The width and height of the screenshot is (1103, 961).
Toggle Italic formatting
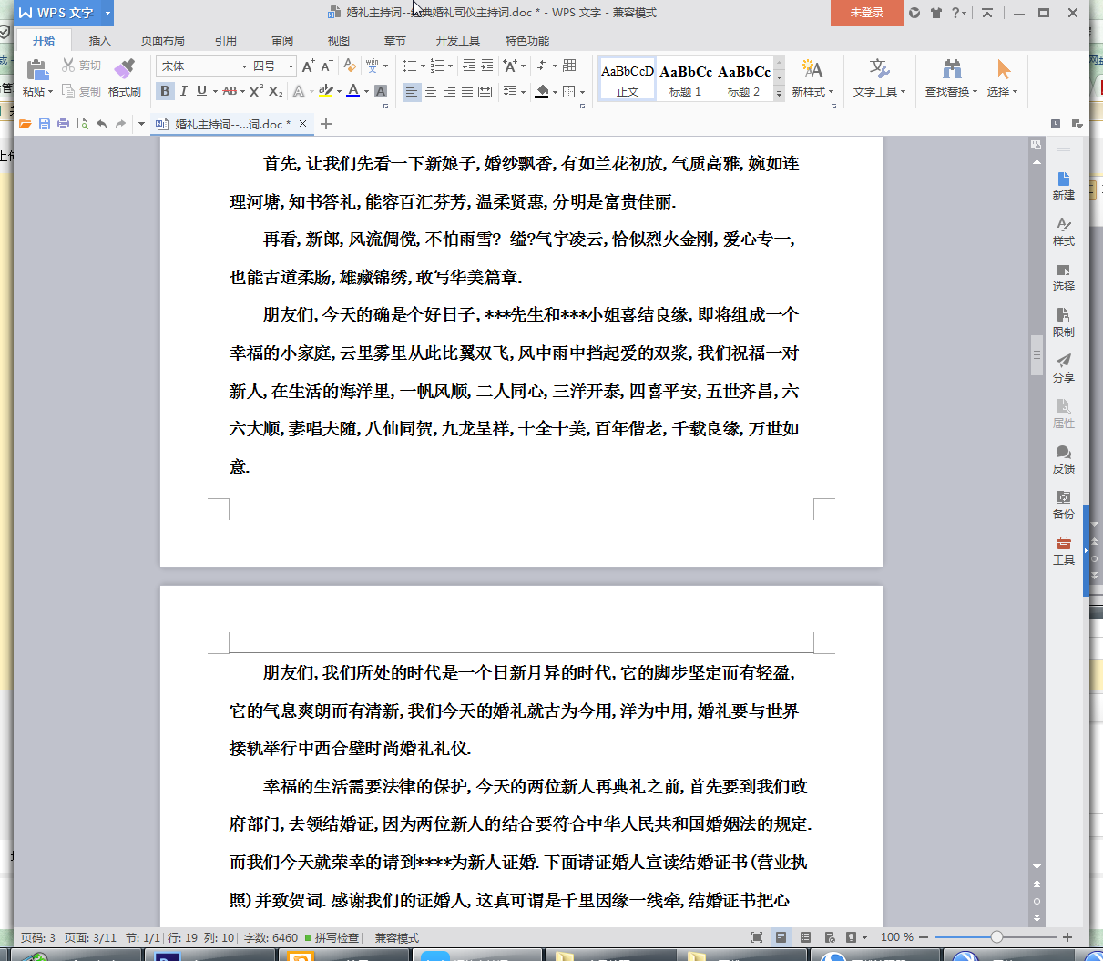(183, 91)
